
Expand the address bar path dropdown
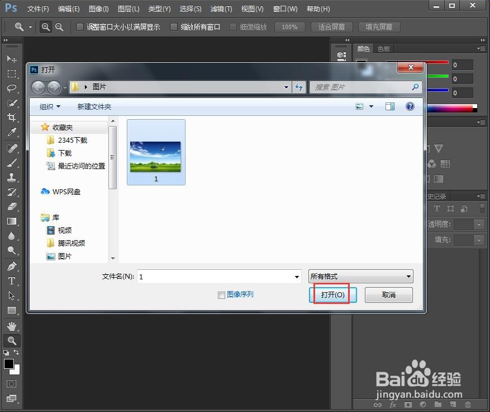coord(286,87)
